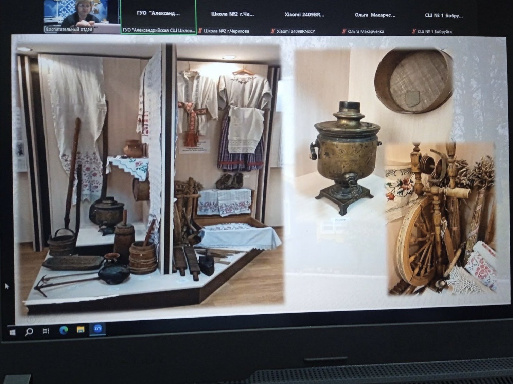Viewport: 513px width, 384px height.
Task: Click muted mic icon beside Ольга Макарченко
Action: point(344,31)
